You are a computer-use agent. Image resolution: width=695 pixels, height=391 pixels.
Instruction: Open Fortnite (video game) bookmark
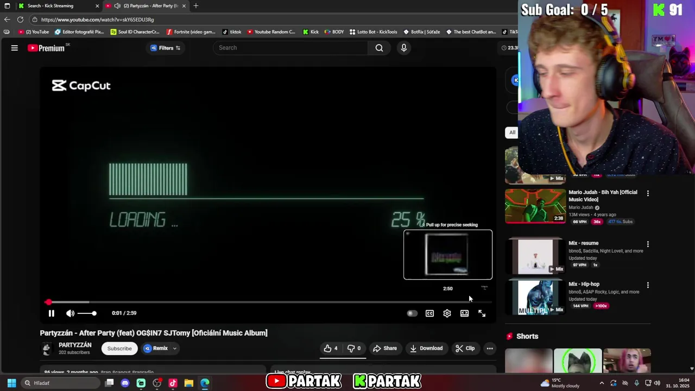click(x=191, y=32)
